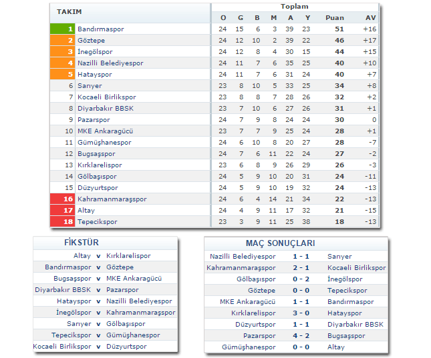This screenshot has height=358, width=431.
Task: Select the FİKSTÜR panel heading
Action: (x=76, y=243)
